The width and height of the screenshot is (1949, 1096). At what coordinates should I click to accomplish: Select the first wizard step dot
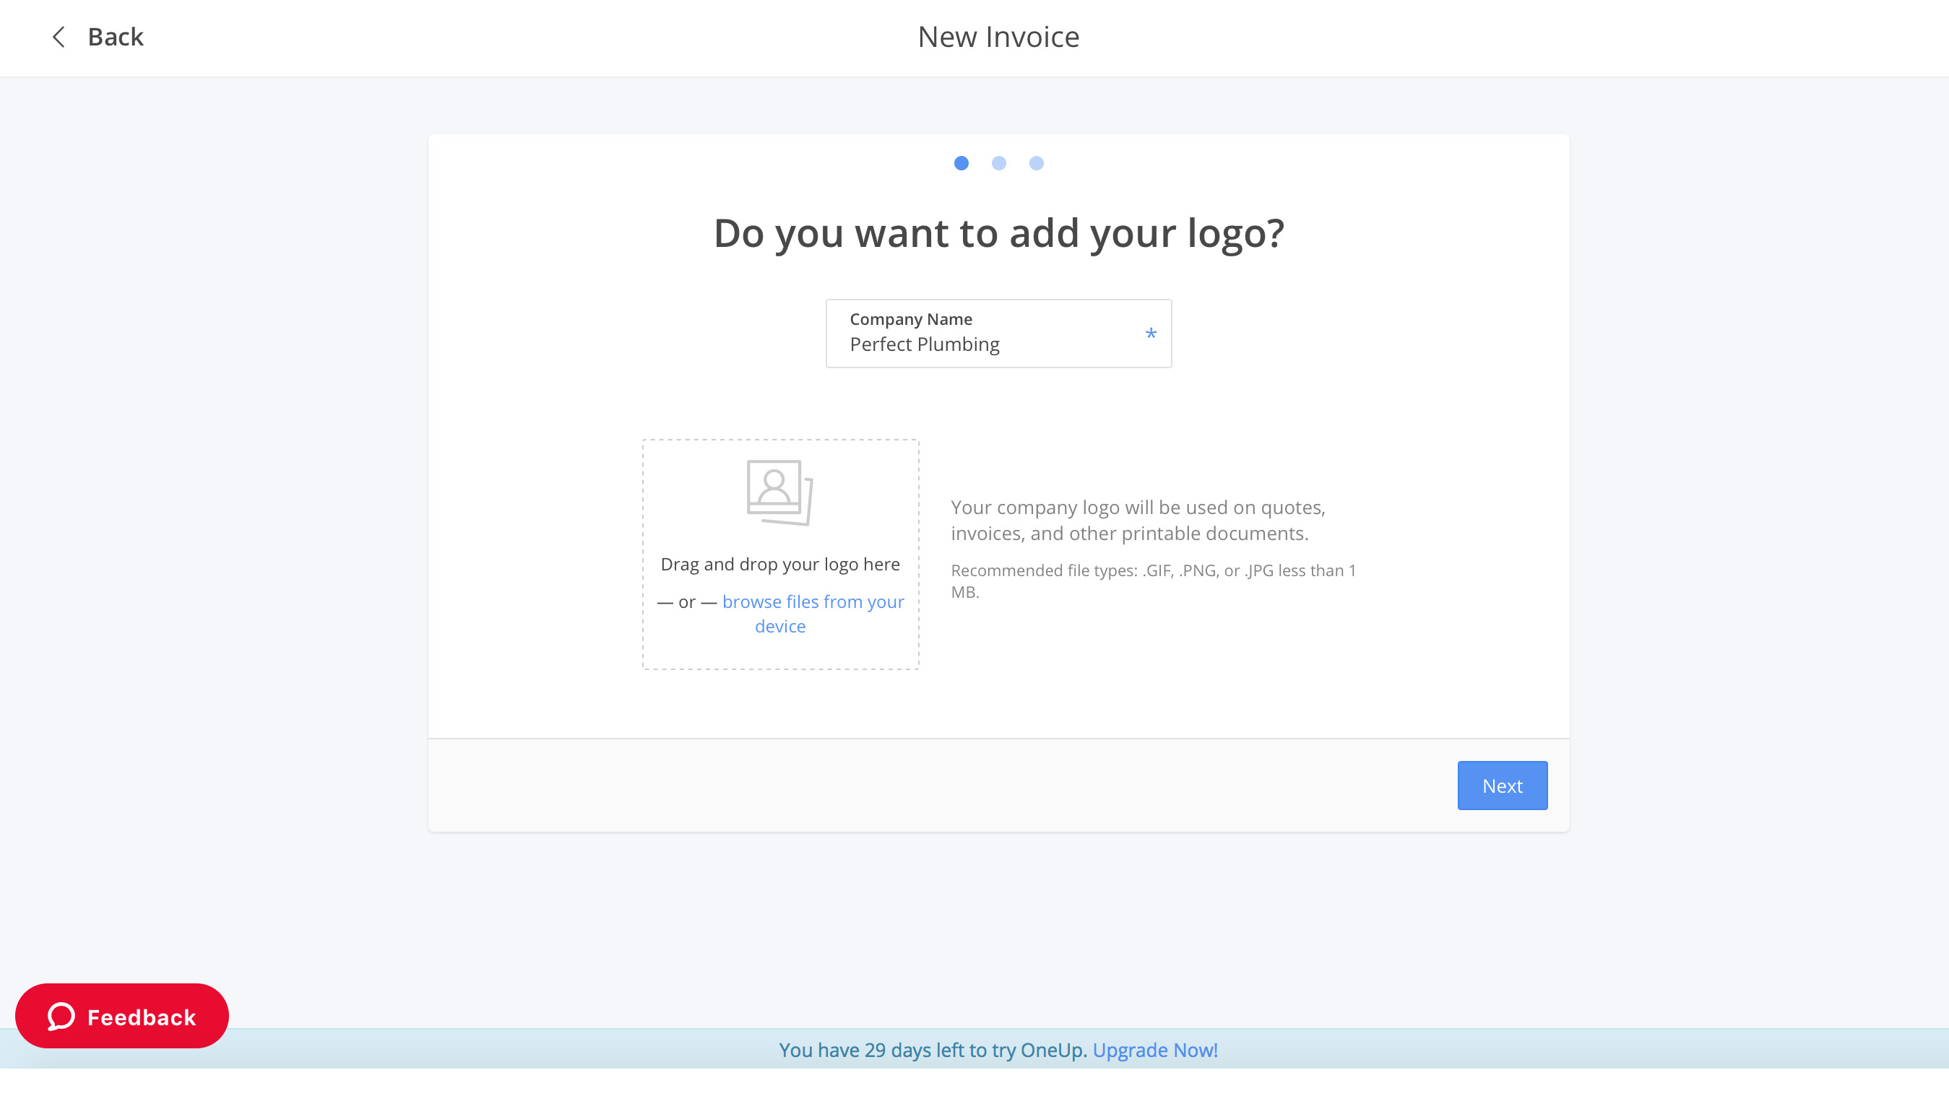[961, 162]
